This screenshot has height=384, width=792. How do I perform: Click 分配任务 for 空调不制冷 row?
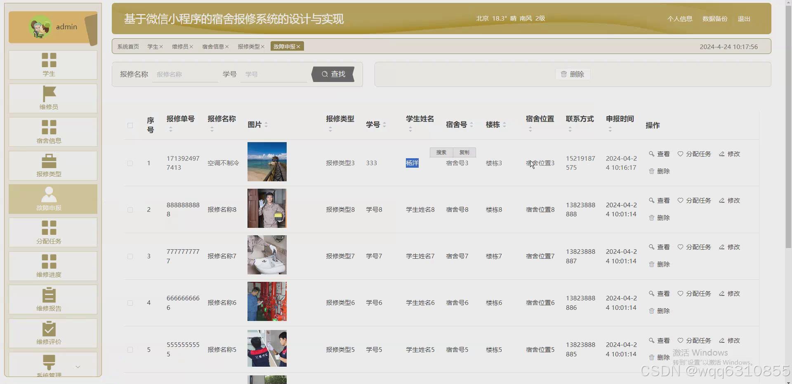coord(694,154)
